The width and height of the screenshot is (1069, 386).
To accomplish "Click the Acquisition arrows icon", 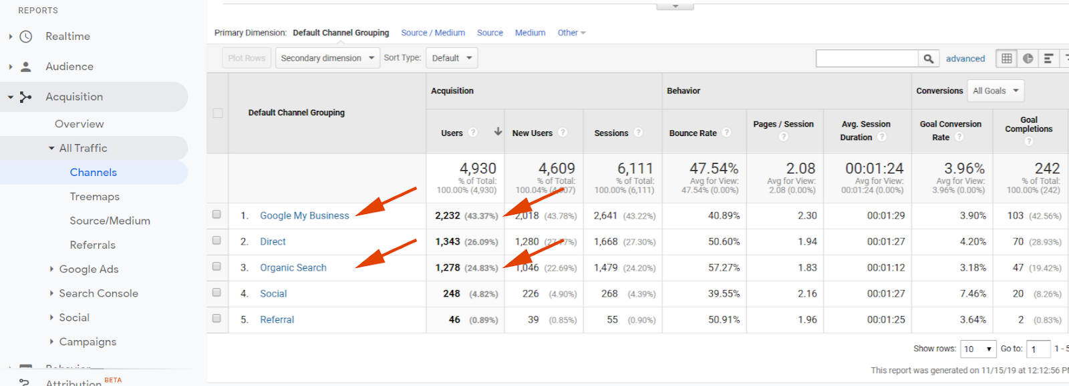I will (26, 97).
